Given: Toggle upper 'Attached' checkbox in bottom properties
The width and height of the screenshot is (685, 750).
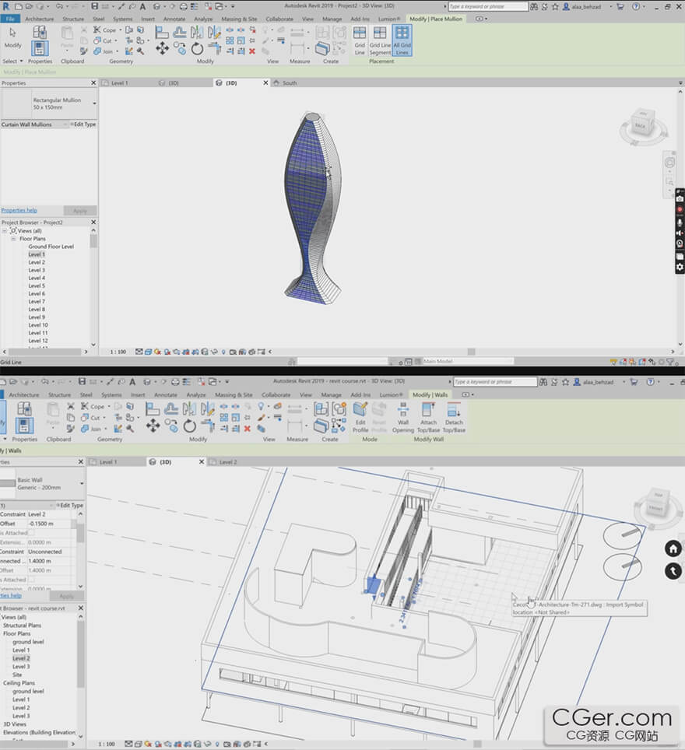Looking at the screenshot, I should coord(32,532).
